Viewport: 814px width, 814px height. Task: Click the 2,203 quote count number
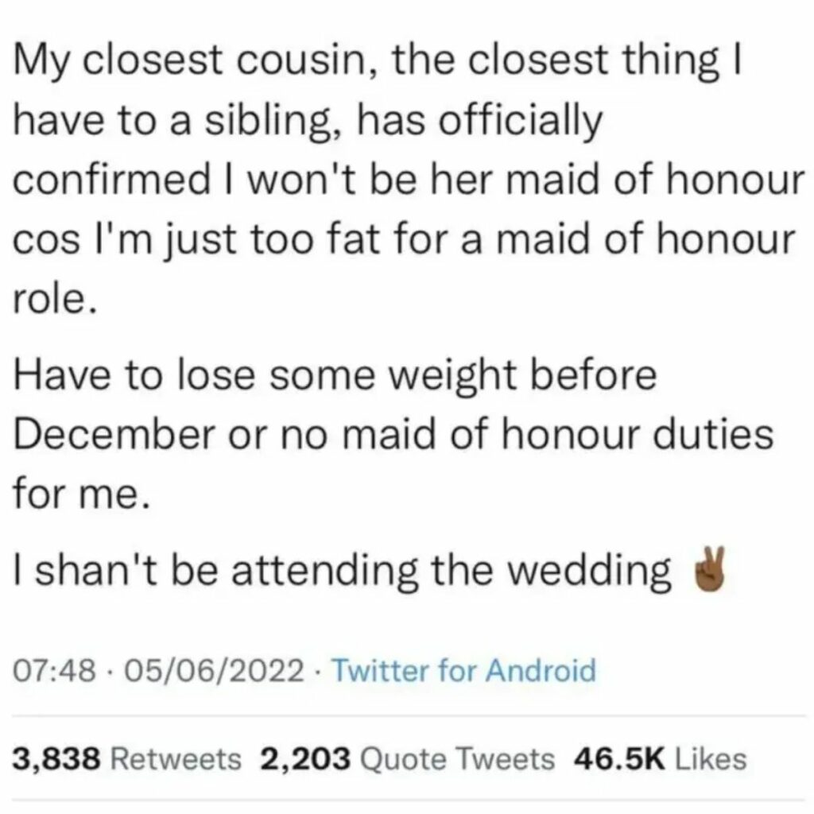pyautogui.click(x=305, y=759)
